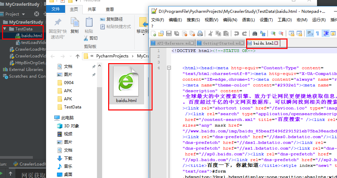The image size is (337, 178).
Task: Close the baidu.html tab in Notepad++
Action: pyautogui.click(x=276, y=43)
